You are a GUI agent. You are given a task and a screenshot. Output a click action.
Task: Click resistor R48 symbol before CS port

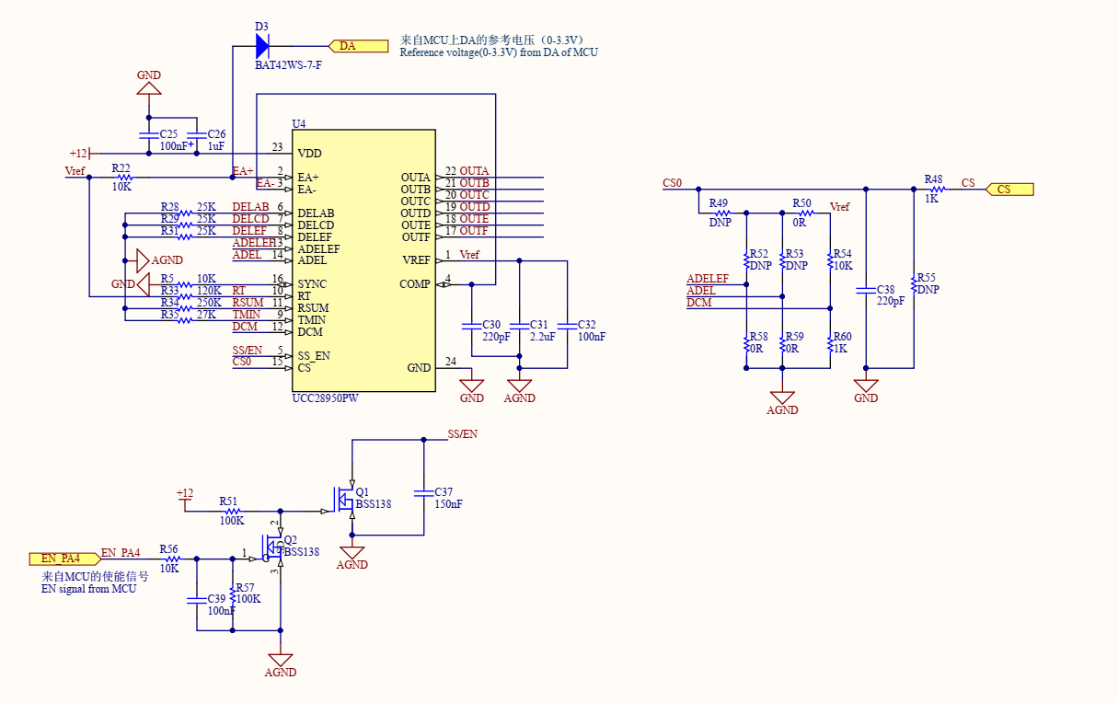pos(937,190)
